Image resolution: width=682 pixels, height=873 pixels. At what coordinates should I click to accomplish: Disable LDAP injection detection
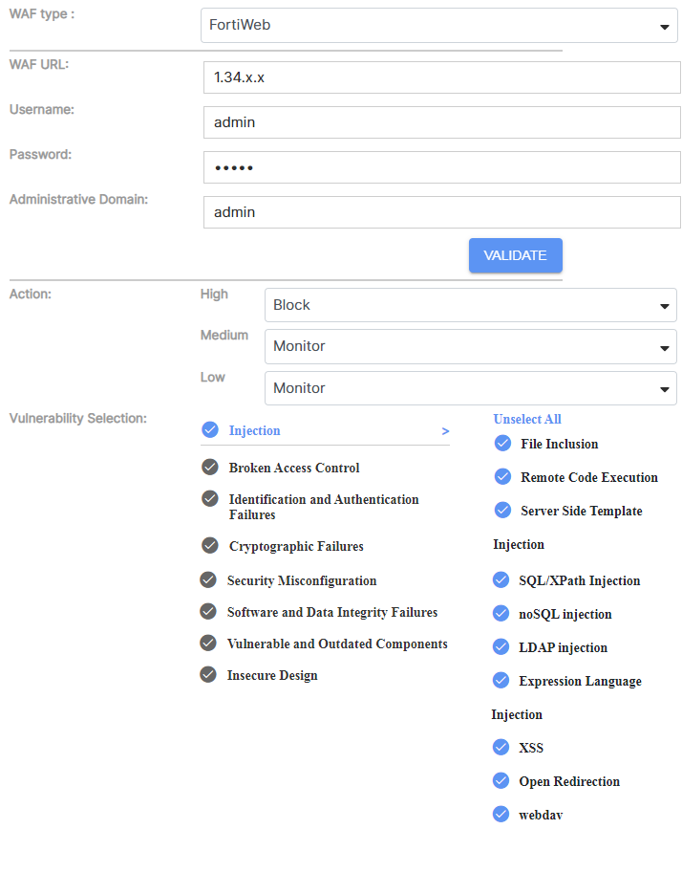coord(501,646)
